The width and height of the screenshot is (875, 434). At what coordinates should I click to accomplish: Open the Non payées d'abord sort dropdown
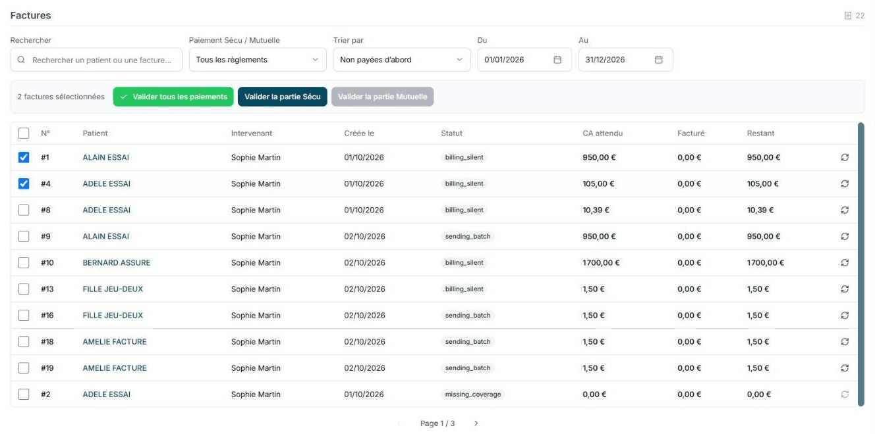click(402, 60)
